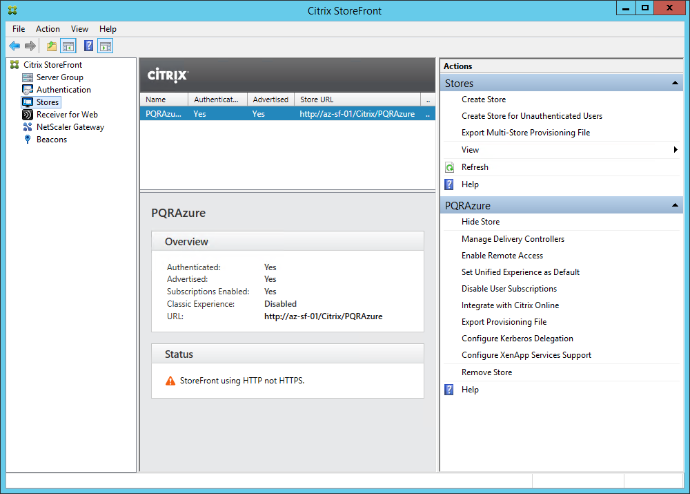Click the StoreFront using HTTP not HTTPS message

point(242,381)
